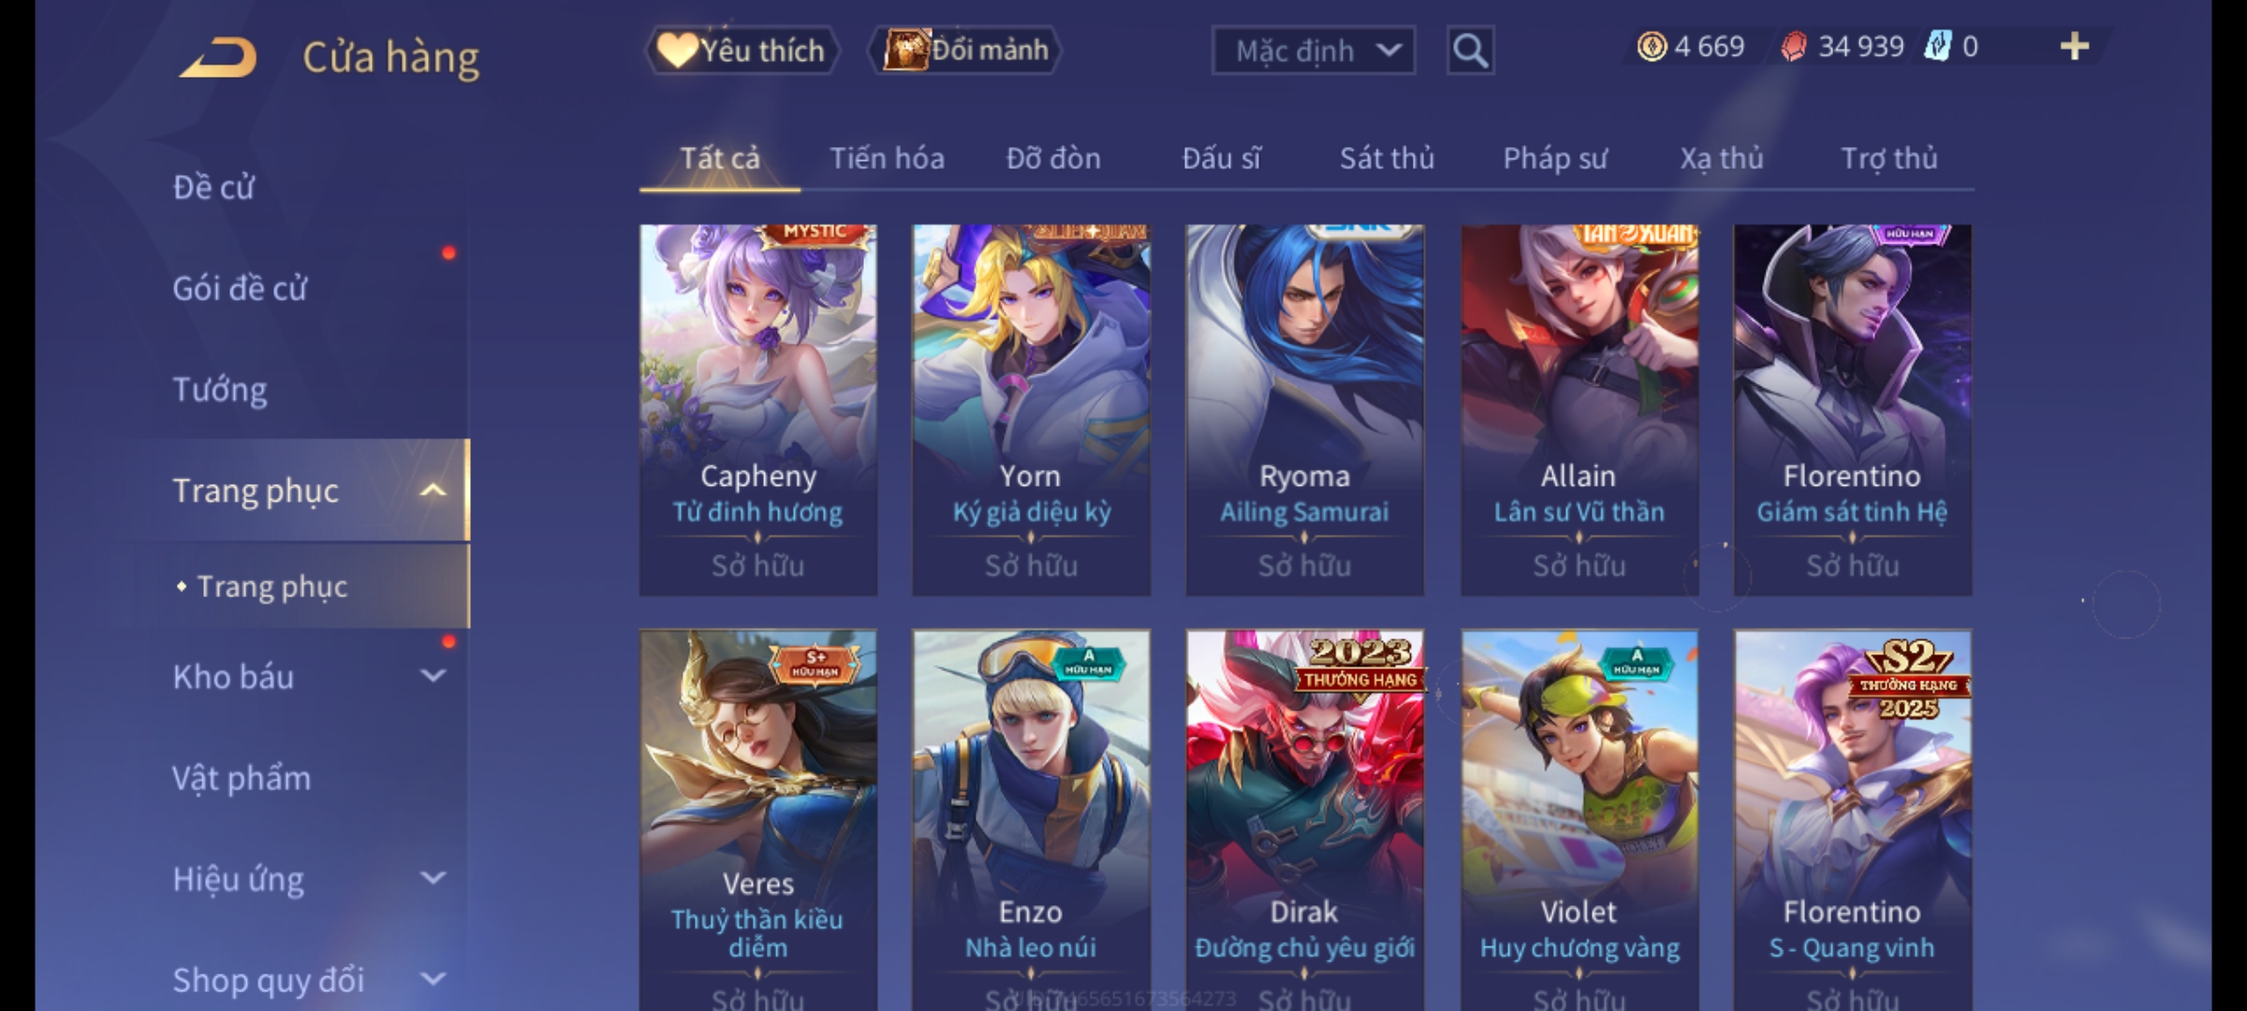
Task: Open Đổi mảnh fragment exchange button
Action: [966, 50]
